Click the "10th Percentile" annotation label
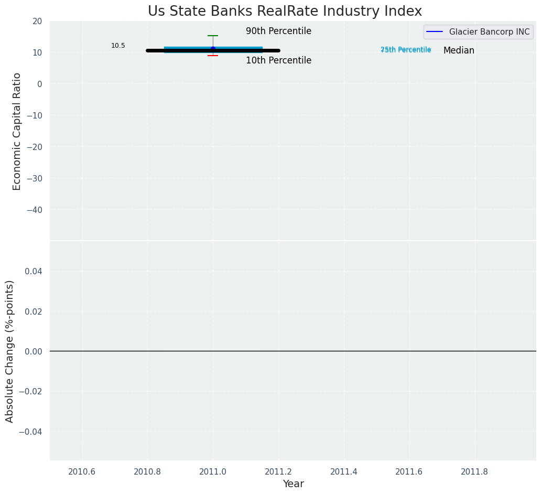Viewport: 542px width, 494px height. [x=278, y=61]
